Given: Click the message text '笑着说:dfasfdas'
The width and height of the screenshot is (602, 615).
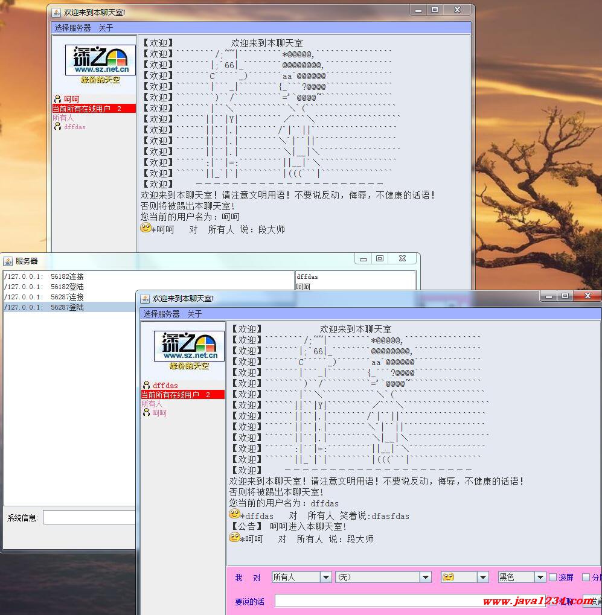Looking at the screenshot, I should pos(374,516).
